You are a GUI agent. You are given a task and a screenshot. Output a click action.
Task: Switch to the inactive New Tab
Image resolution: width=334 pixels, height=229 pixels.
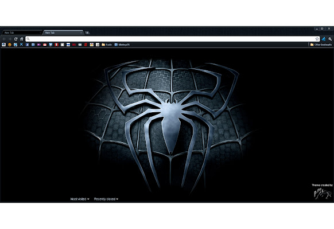tap(21, 33)
